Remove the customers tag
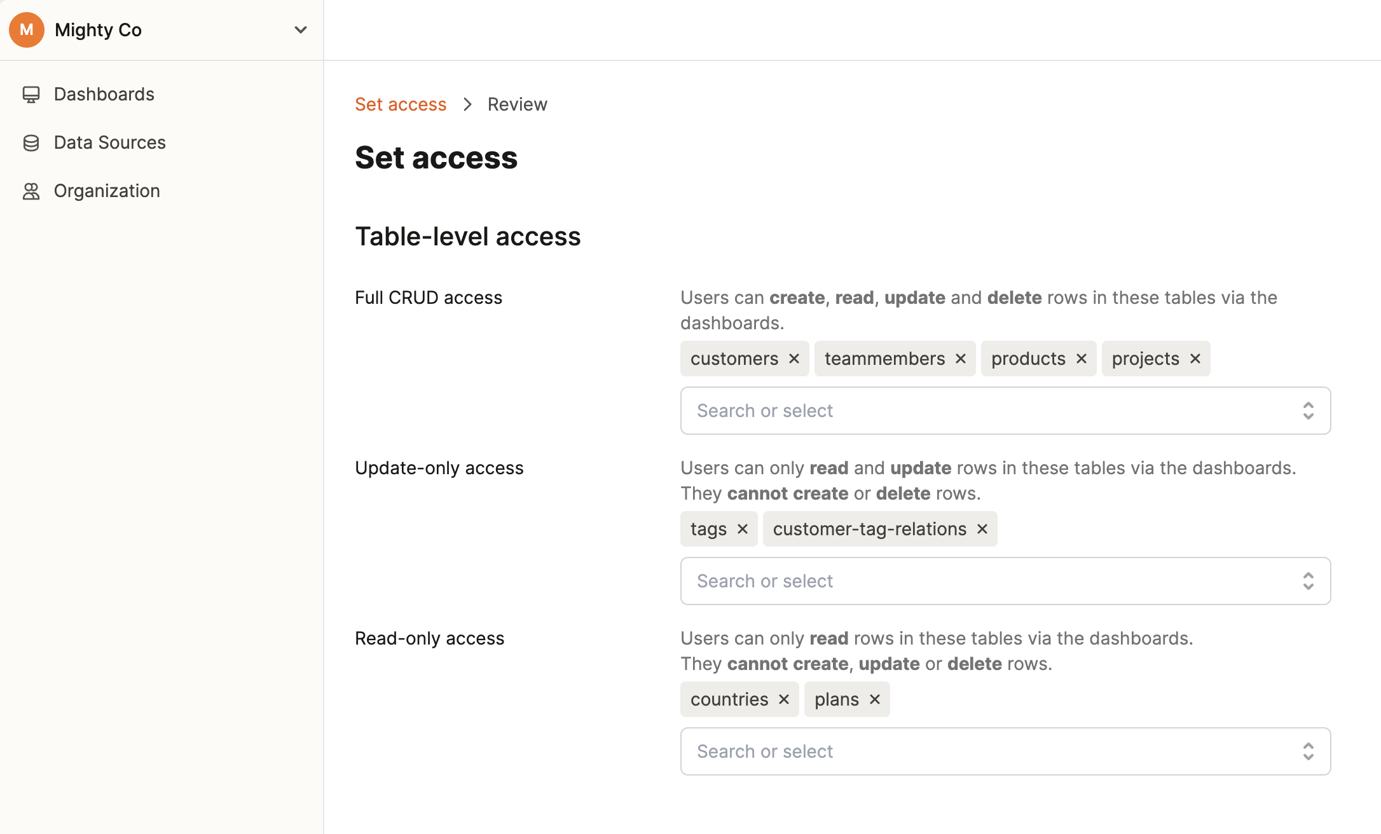Screen dimensions: 1381x834 pos(794,359)
